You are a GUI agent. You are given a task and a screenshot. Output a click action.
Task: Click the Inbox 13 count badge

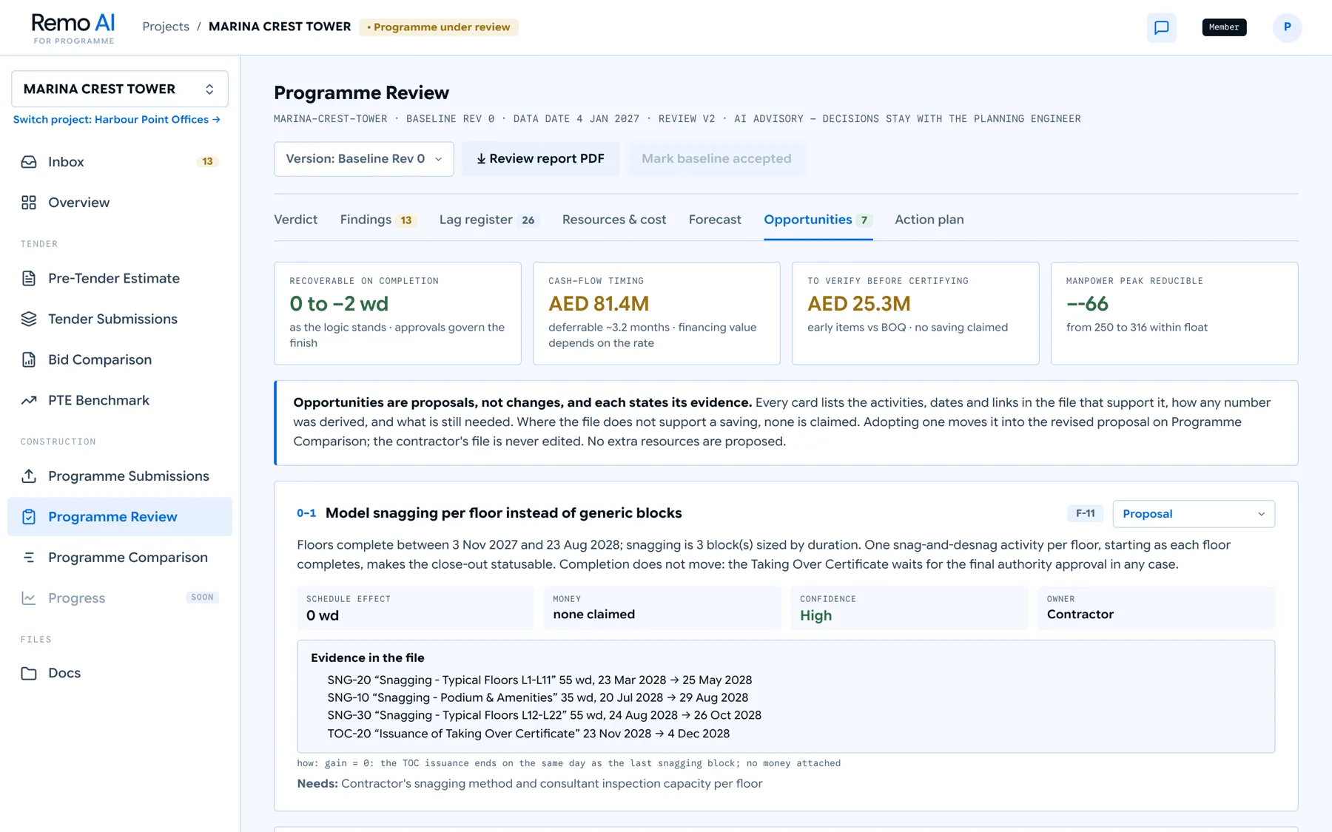tap(207, 161)
